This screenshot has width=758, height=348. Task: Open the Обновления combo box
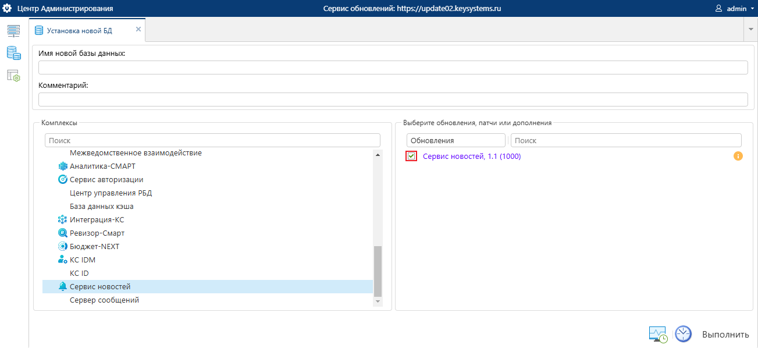pos(456,140)
